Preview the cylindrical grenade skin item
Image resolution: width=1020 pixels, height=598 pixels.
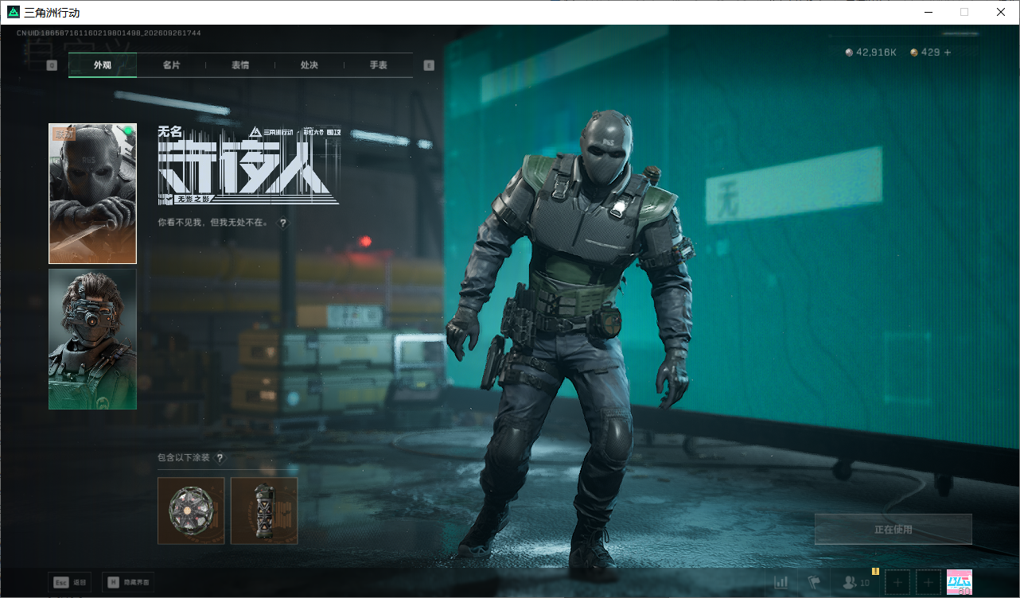pos(264,511)
